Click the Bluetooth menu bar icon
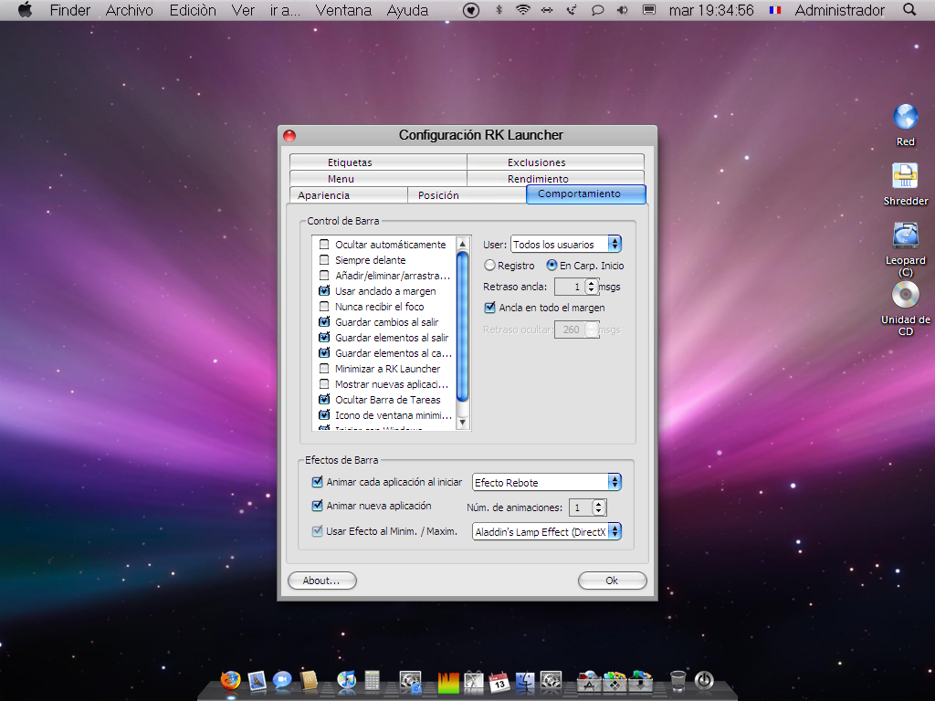Image resolution: width=935 pixels, height=701 pixels. [499, 9]
